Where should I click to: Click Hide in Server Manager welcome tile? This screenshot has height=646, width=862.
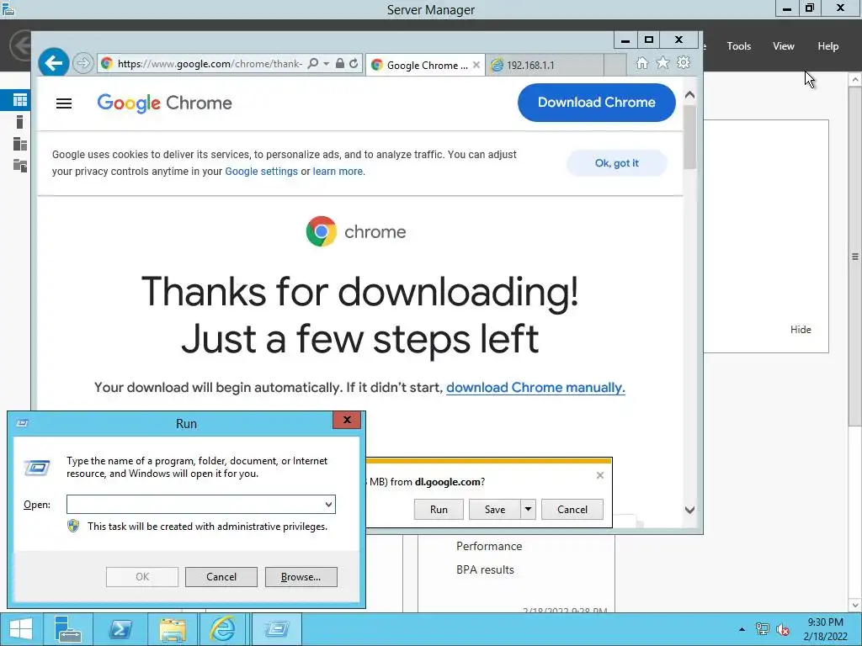click(x=801, y=330)
